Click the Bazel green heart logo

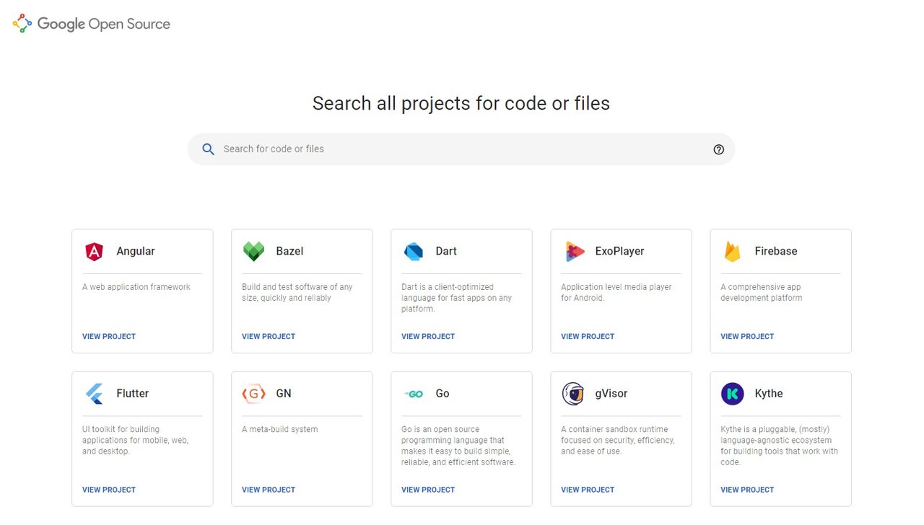[253, 252]
